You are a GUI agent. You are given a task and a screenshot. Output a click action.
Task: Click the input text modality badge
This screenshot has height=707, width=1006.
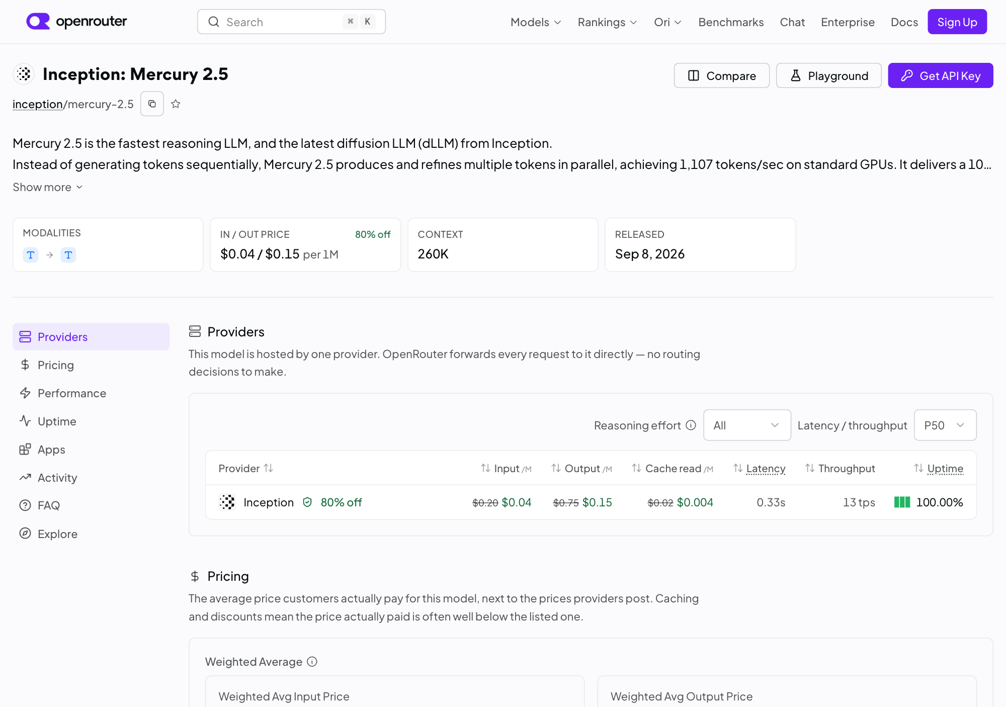coord(31,255)
